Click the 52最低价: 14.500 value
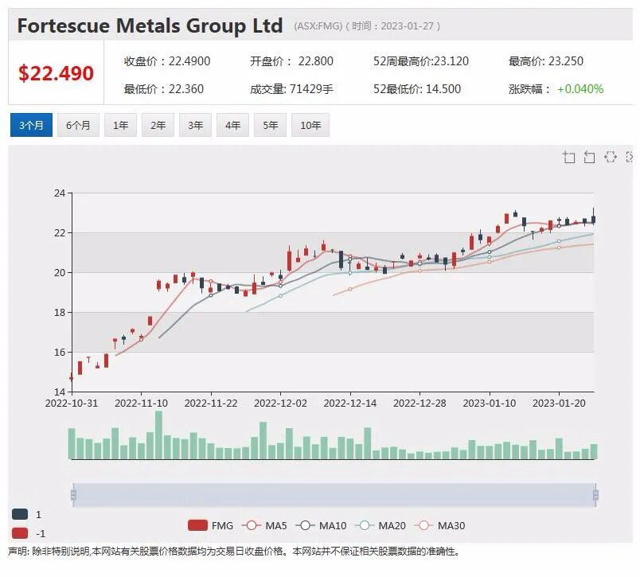 (417, 88)
